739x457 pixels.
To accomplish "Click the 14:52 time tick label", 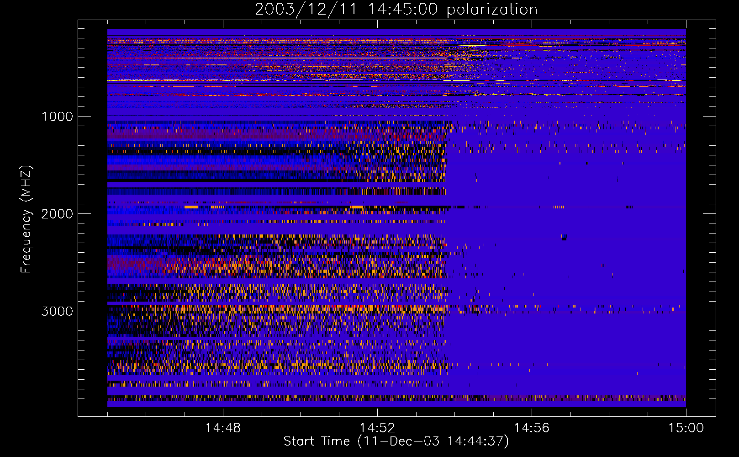I will point(377,428).
